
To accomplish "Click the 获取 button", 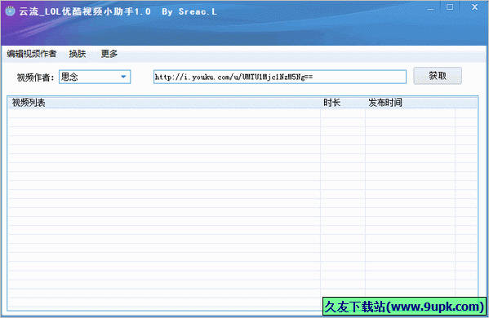I will point(438,76).
